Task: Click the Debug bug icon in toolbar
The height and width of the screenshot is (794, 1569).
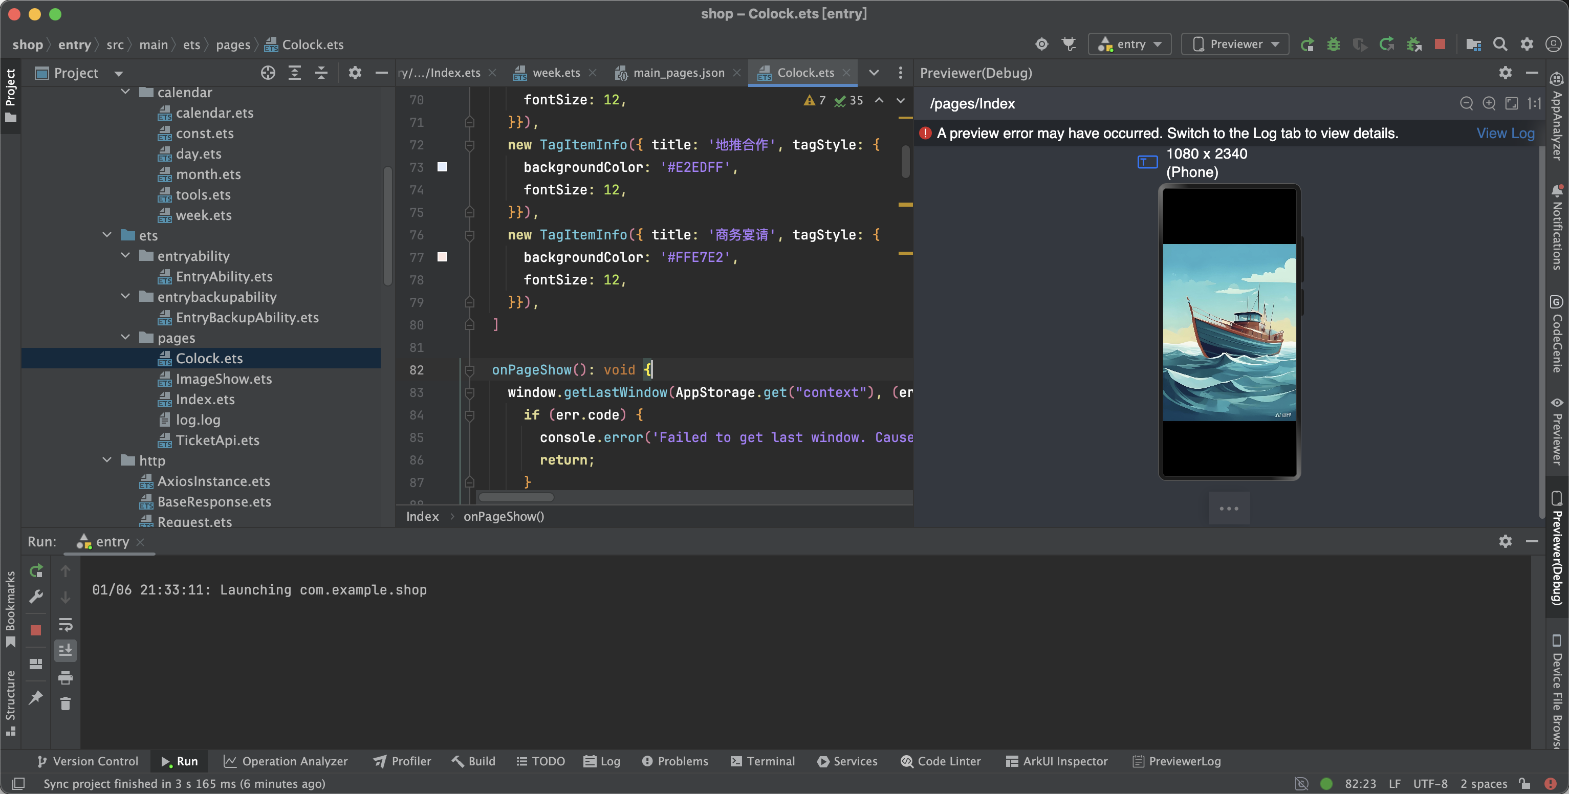Action: 1333,44
